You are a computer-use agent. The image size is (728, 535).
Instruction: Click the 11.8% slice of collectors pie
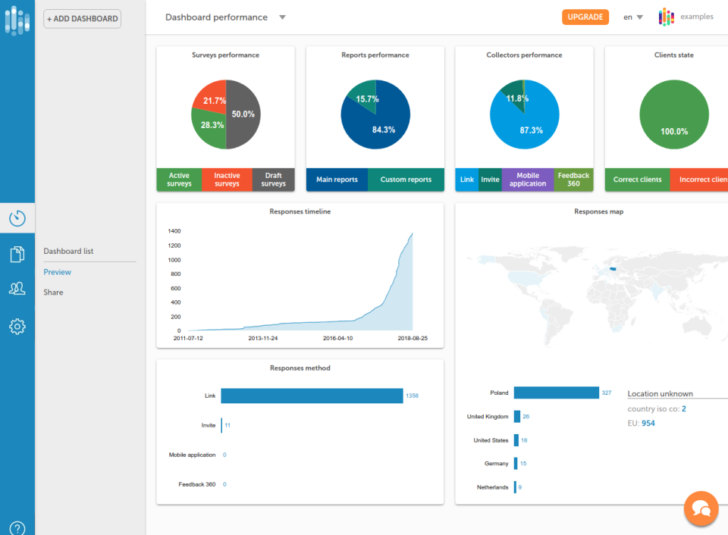pyautogui.click(x=514, y=95)
